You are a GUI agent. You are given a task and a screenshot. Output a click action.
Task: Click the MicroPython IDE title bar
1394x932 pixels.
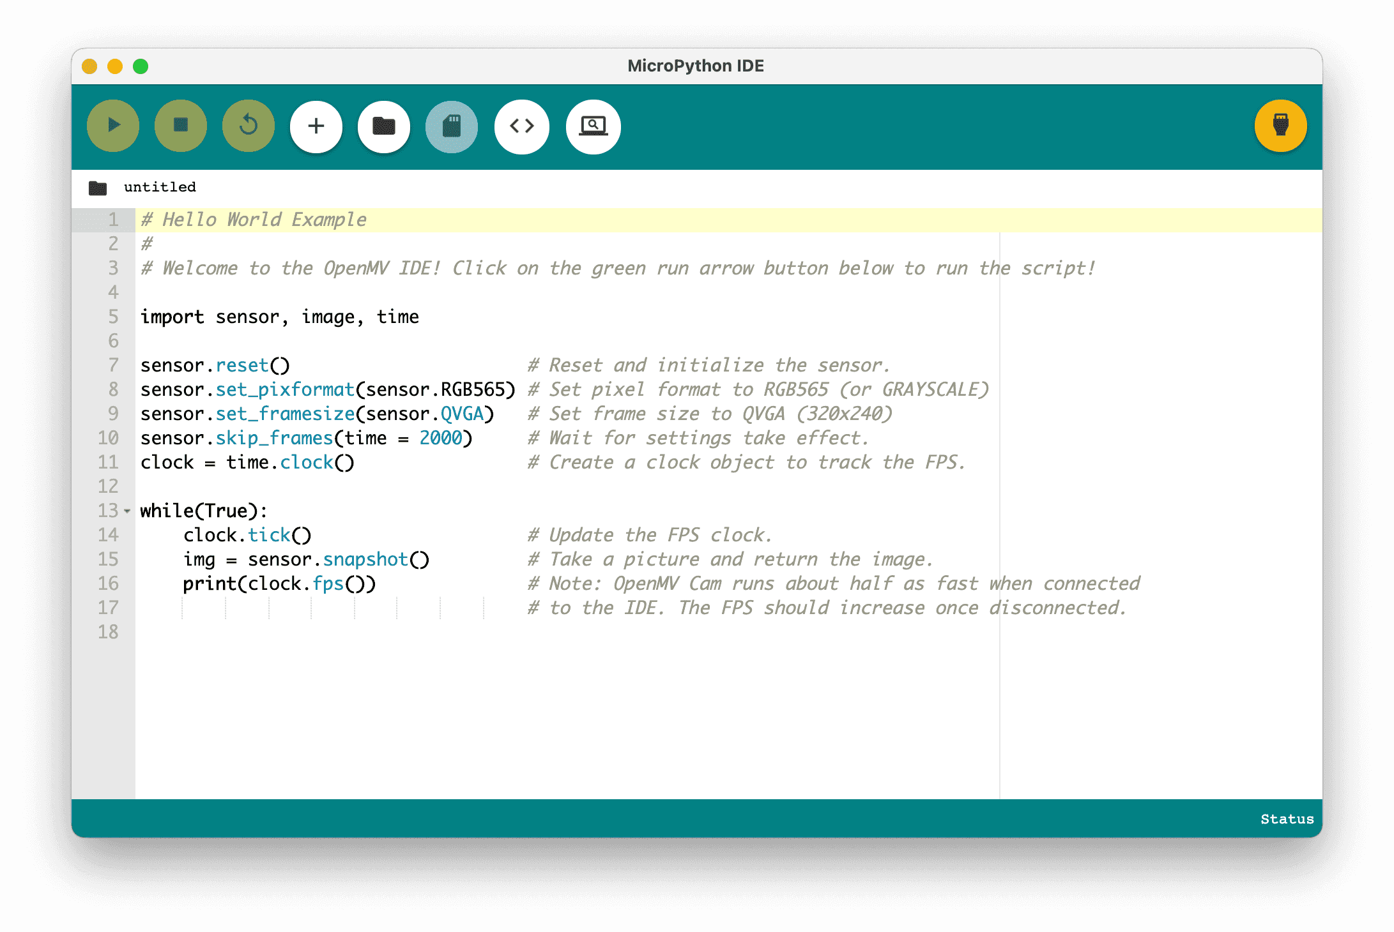696,65
